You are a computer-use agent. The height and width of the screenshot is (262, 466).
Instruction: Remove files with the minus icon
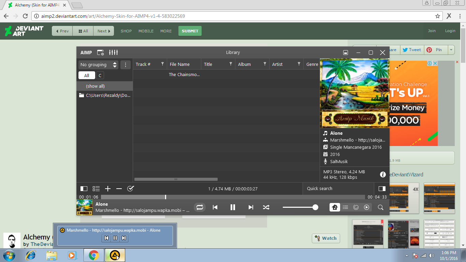pyautogui.click(x=119, y=189)
